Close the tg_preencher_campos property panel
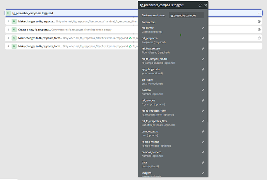 click(206, 5)
